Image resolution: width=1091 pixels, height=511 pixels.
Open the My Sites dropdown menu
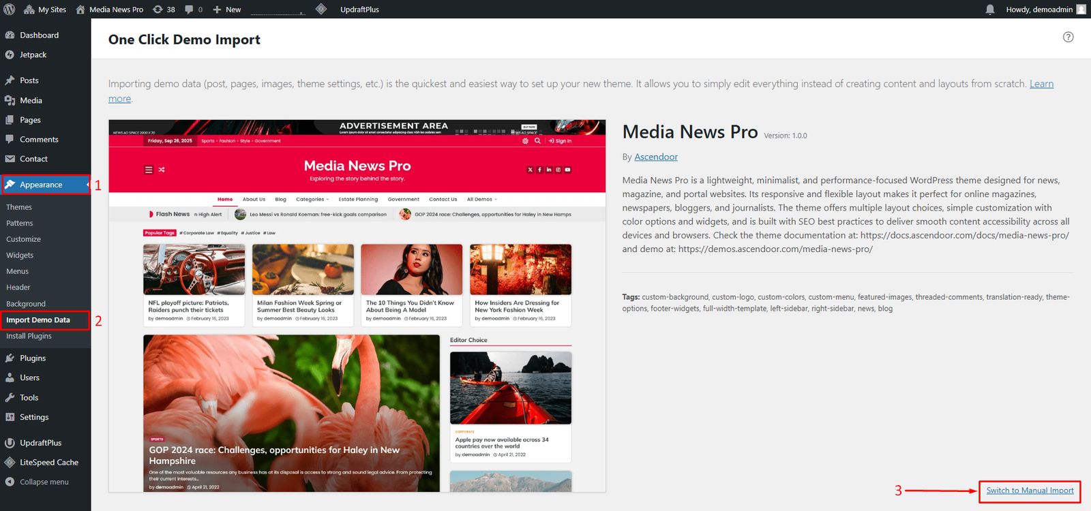coord(45,10)
